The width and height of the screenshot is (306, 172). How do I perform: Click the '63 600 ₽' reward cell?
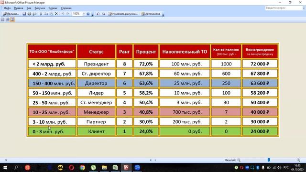click(260, 83)
